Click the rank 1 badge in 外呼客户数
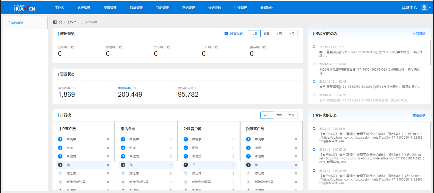 [x=186, y=139]
